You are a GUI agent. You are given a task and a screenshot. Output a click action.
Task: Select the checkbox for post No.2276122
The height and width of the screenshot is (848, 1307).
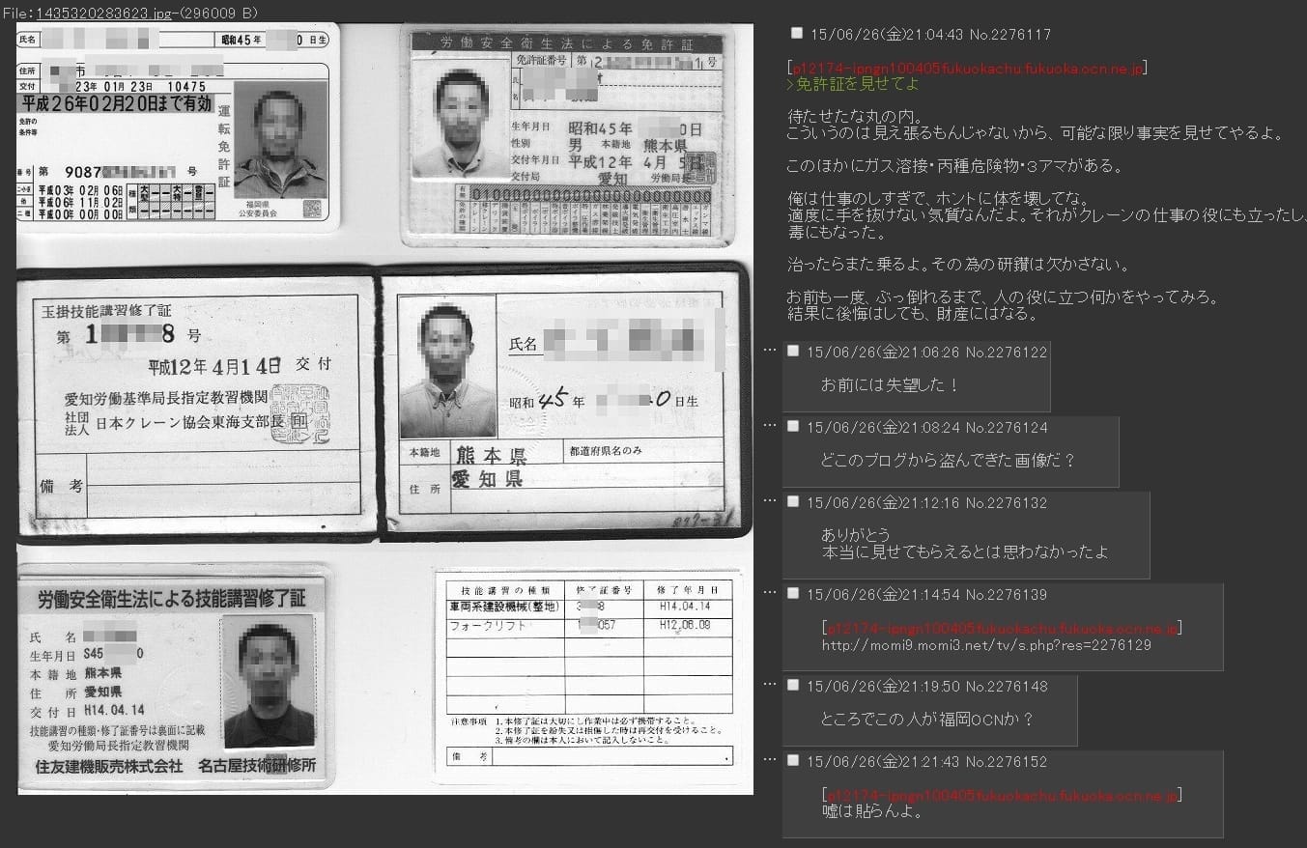tap(793, 351)
